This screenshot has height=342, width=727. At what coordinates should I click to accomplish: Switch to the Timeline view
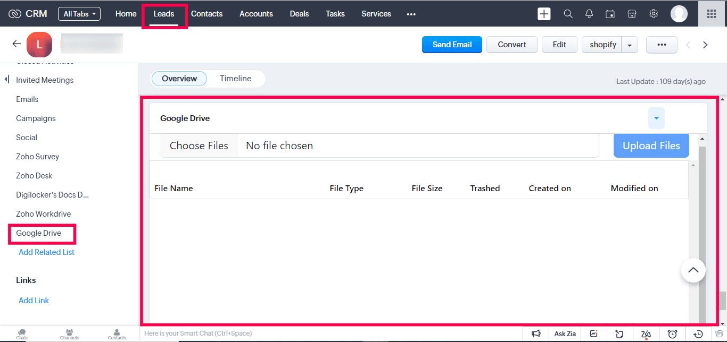236,79
